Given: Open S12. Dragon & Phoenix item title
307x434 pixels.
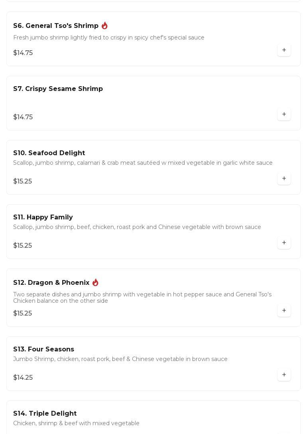Looking at the screenshot, I should [x=51, y=283].
